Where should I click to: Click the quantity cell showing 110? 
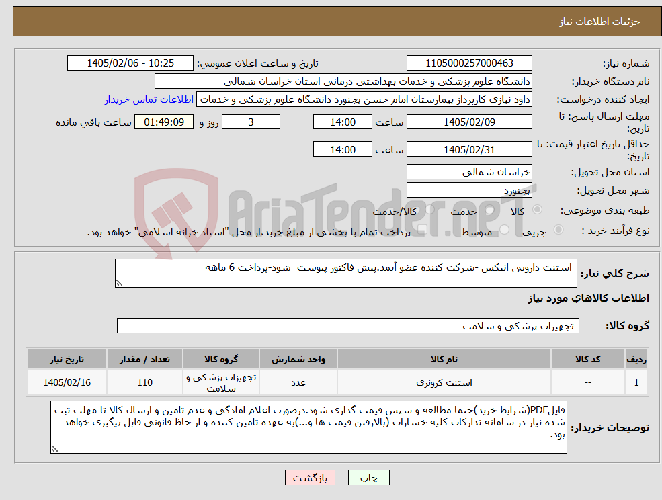[x=144, y=382]
